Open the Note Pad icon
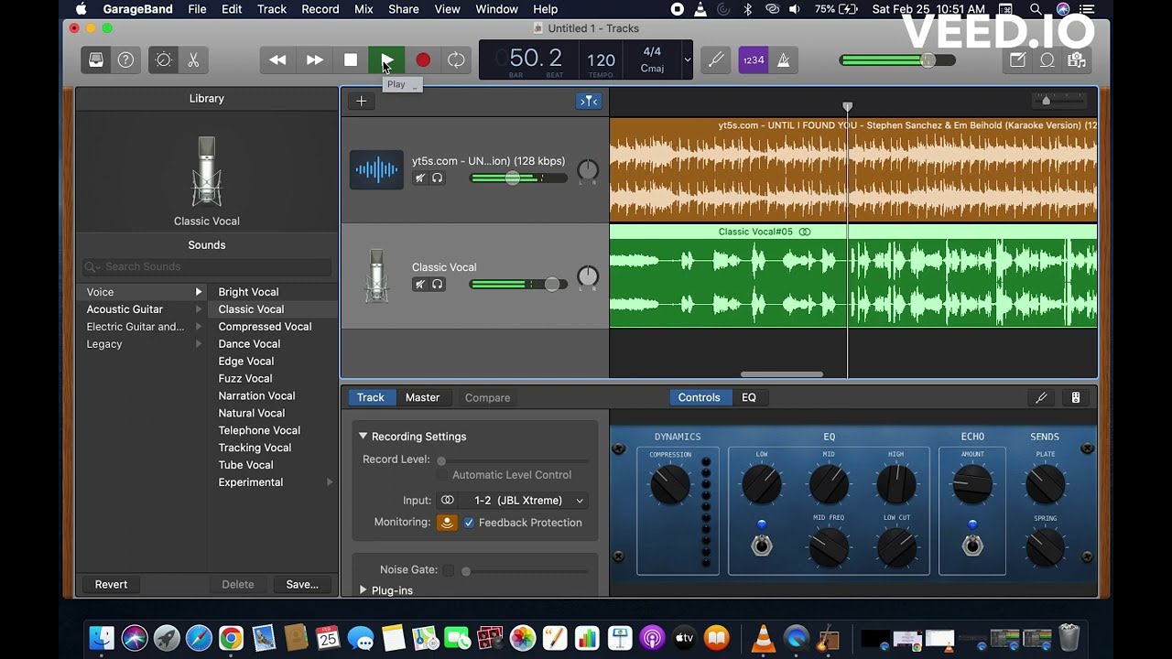This screenshot has height=659, width=1172. pos(1018,60)
